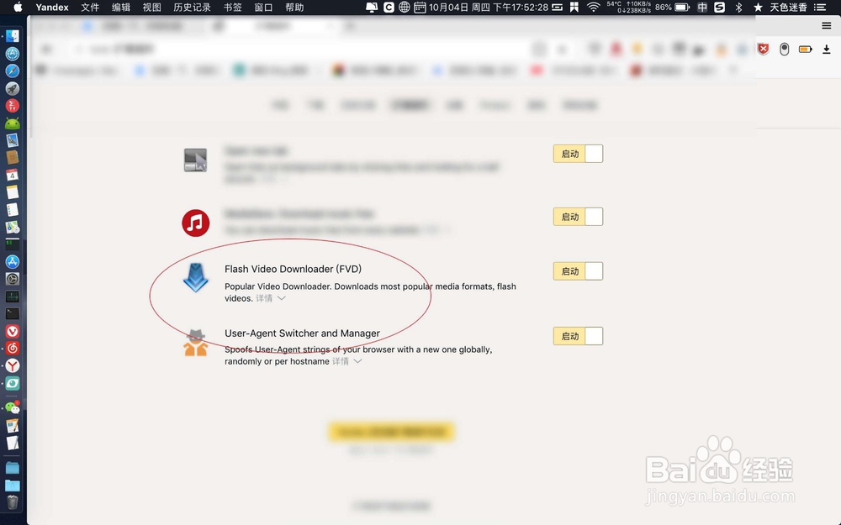The height and width of the screenshot is (525, 841).
Task: Open Vivaldi browser from the dock
Action: [x=13, y=331]
